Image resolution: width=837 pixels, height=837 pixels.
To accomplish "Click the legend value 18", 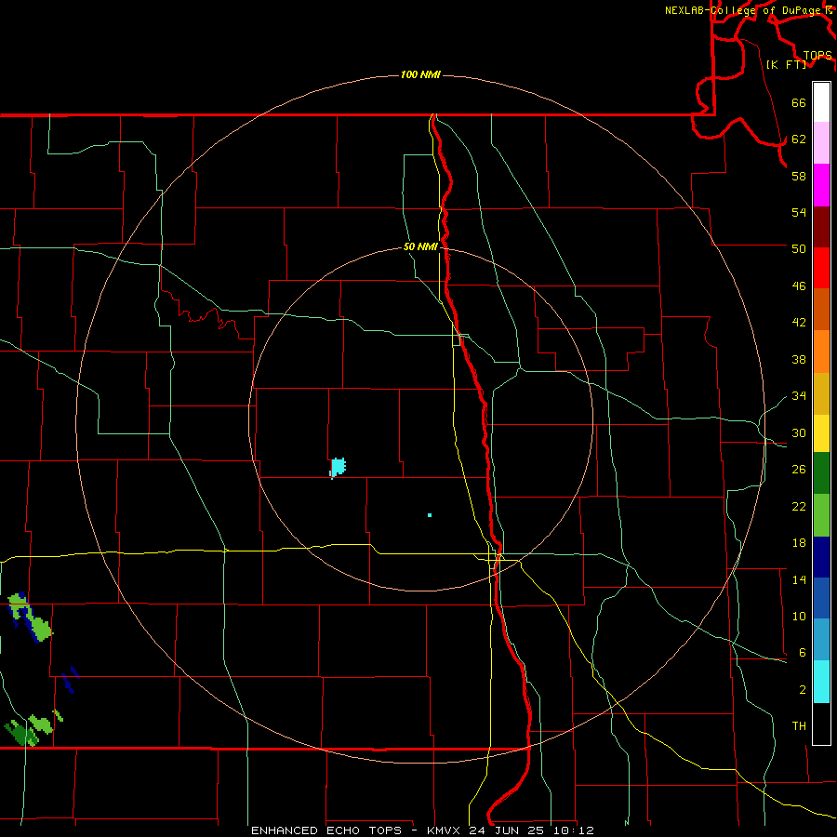I will pos(799,543).
